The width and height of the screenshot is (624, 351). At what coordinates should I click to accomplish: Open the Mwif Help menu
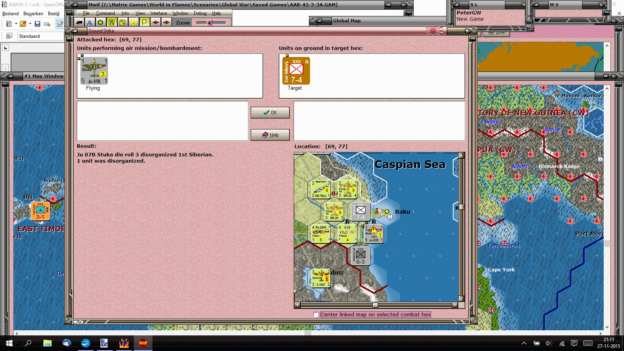216,13
